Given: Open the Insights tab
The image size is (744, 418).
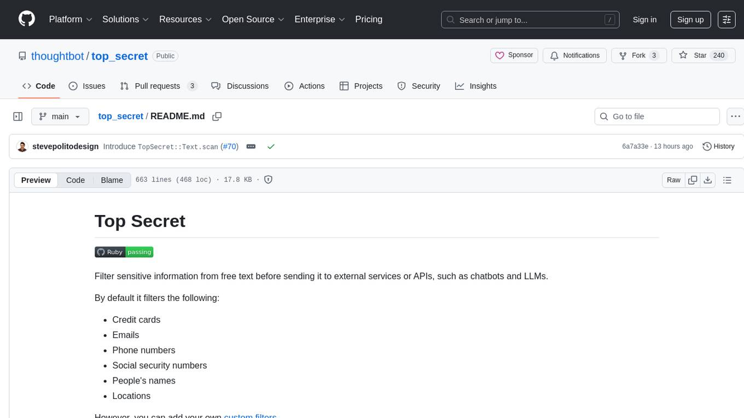Looking at the screenshot, I should pos(476,86).
